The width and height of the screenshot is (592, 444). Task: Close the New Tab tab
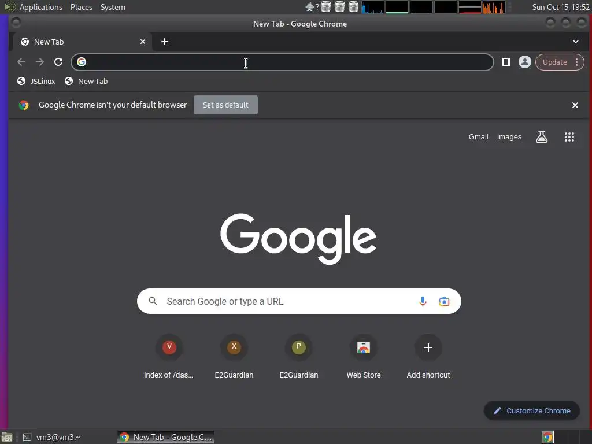tap(143, 42)
